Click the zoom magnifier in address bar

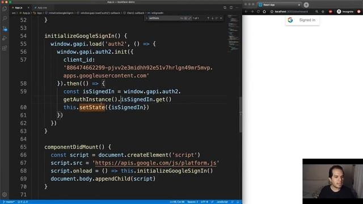(316, 11)
